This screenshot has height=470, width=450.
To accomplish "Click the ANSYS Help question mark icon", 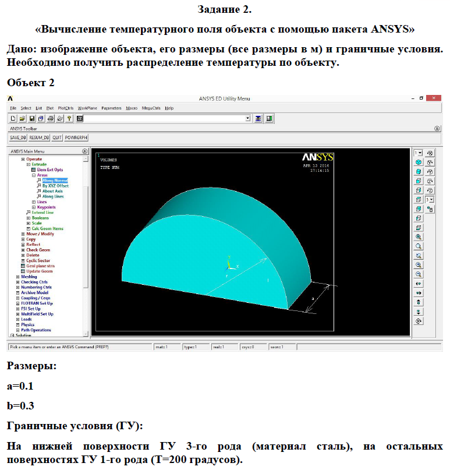I will tap(69, 118).
